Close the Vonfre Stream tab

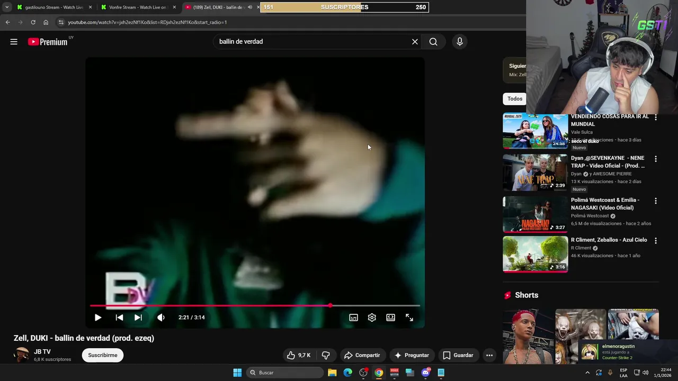pyautogui.click(x=174, y=7)
